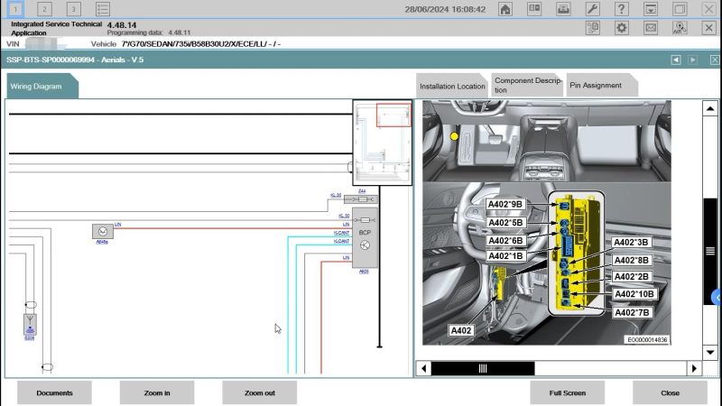Click the A402*9B connector label
Viewport: 722px width, 406px height.
click(505, 205)
